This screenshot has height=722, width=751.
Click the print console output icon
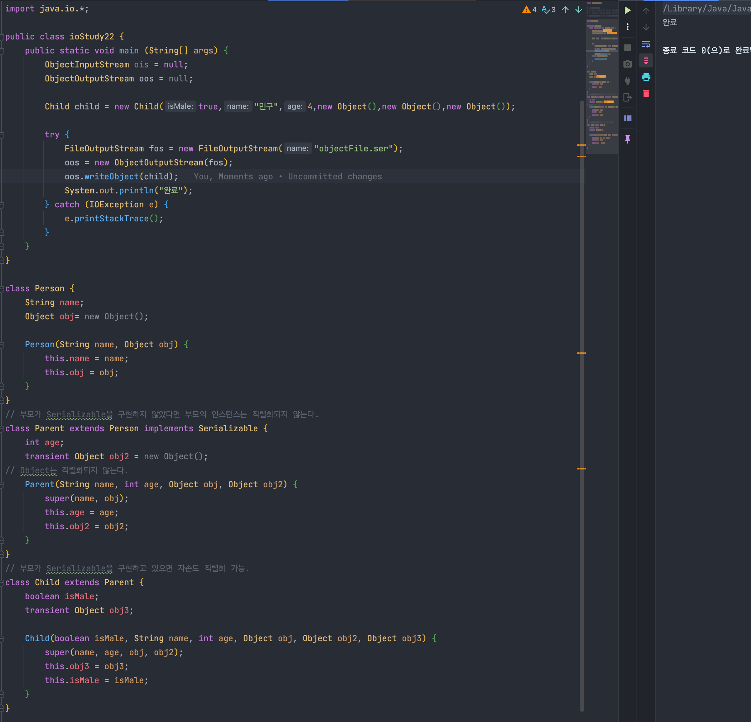[646, 77]
